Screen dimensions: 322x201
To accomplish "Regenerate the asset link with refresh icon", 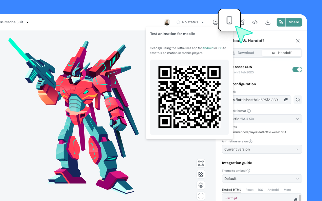I will 298,100.
